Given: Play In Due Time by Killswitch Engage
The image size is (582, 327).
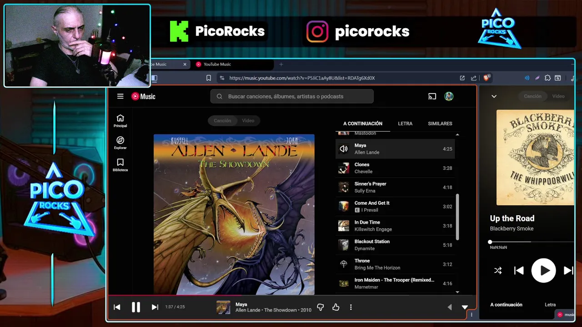Looking at the screenshot, I should click(x=395, y=226).
